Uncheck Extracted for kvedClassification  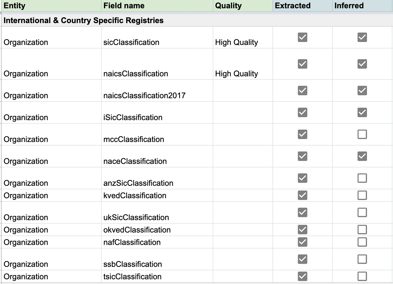[x=302, y=195]
